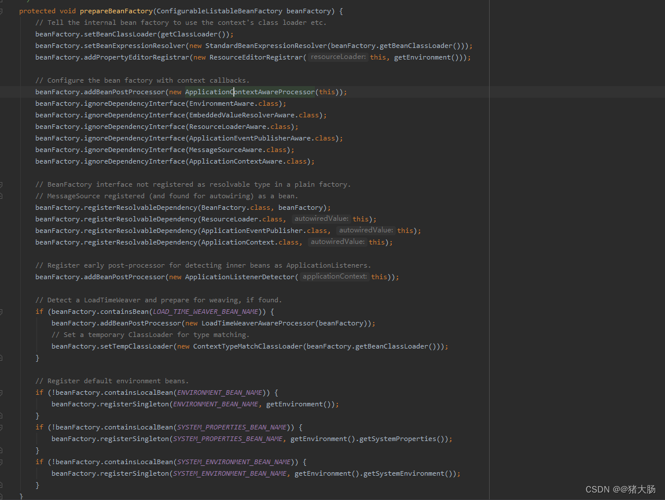
Task: Click LOAD_TIME_WEAVER_BEAN_NAME constant
Action: pyautogui.click(x=205, y=312)
